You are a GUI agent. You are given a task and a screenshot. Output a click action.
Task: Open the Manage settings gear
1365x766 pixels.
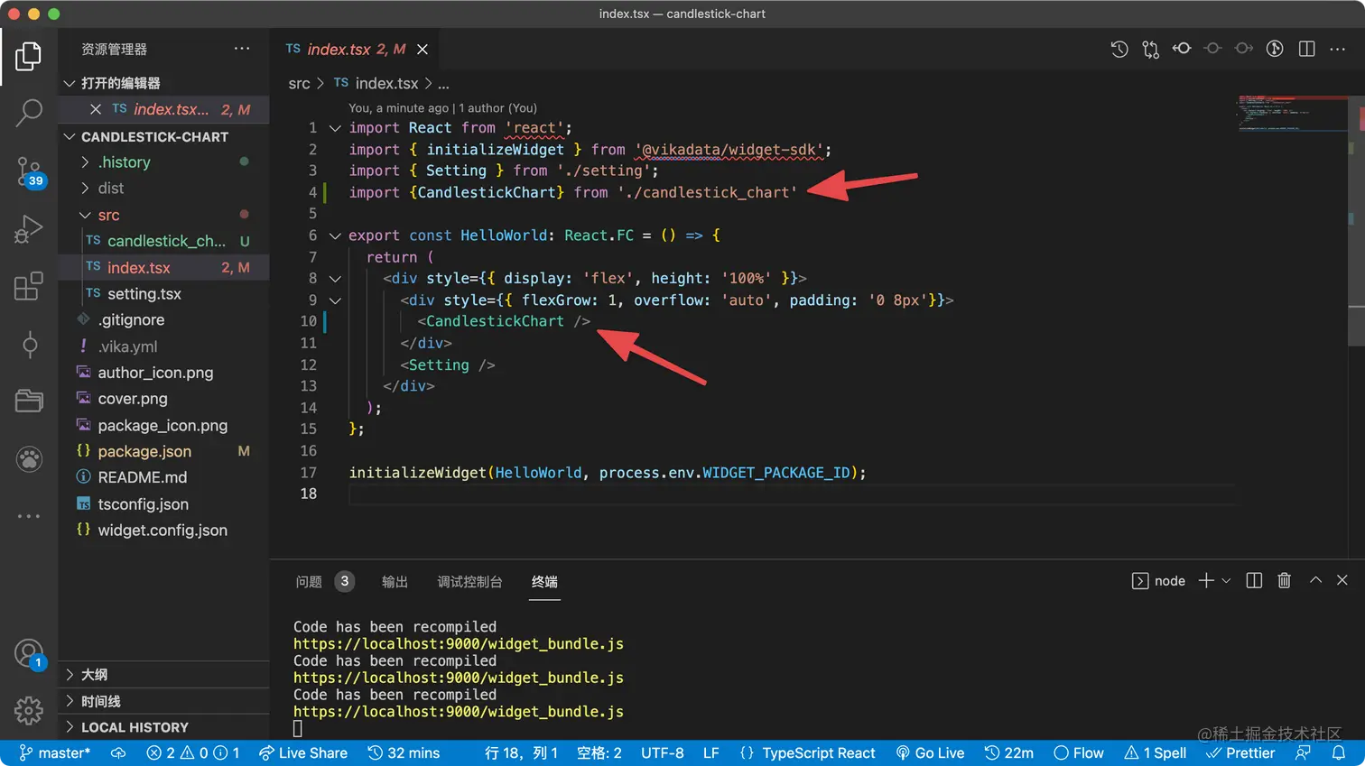tap(28, 711)
